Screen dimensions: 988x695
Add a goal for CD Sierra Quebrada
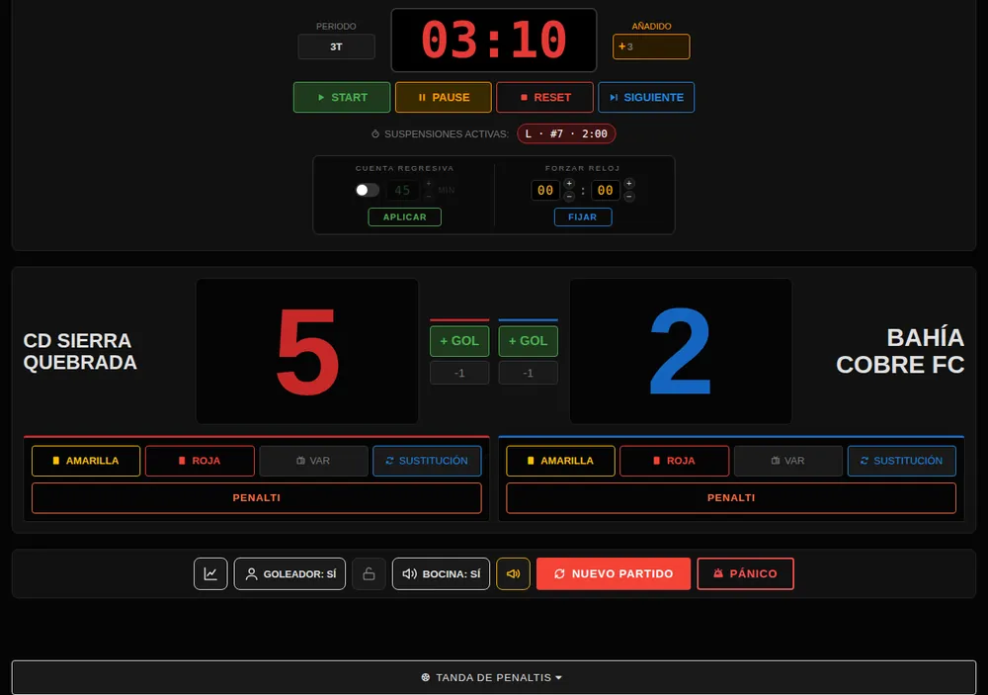[459, 341]
